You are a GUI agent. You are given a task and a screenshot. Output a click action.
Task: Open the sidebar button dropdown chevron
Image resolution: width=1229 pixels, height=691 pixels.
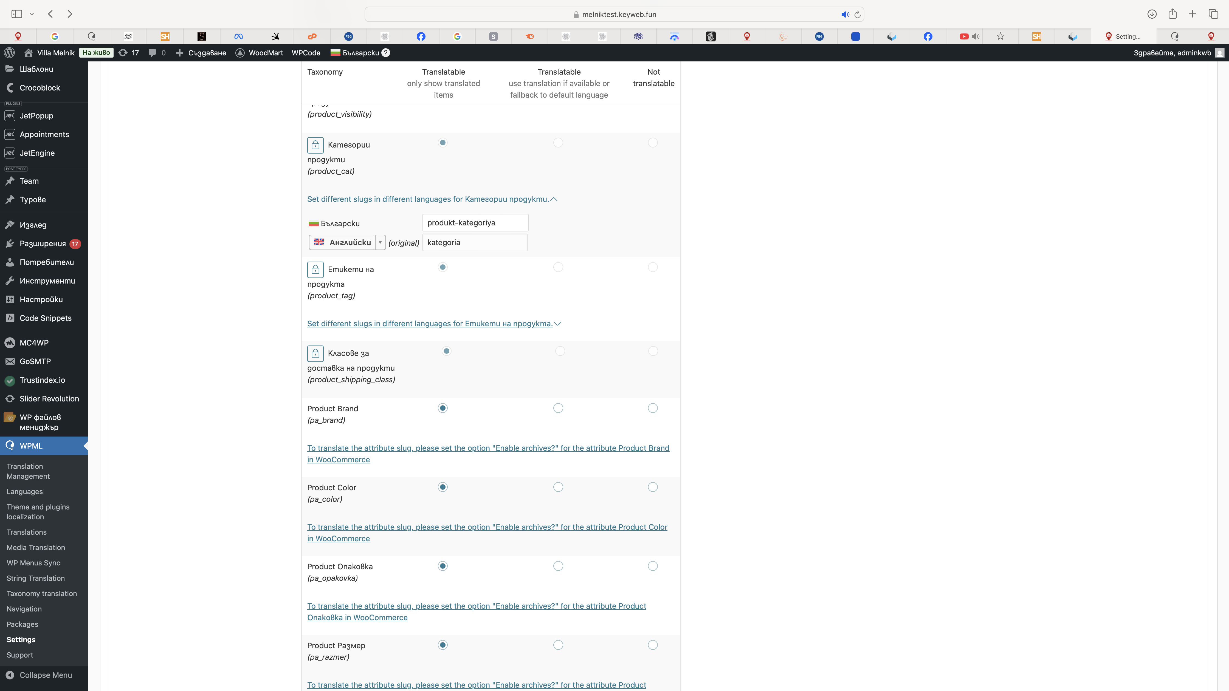(x=32, y=14)
